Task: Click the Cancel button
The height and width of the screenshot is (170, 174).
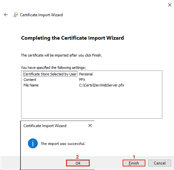Action: tap(160, 163)
